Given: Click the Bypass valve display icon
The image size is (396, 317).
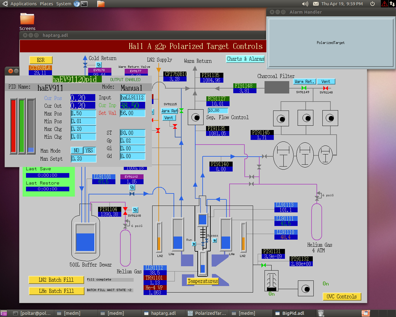Looking at the screenshot, I should coord(215,240).
